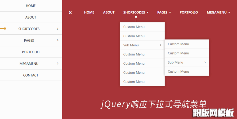
Task: Open the SHORTCODES dropdown in top navbar
Action: point(136,12)
